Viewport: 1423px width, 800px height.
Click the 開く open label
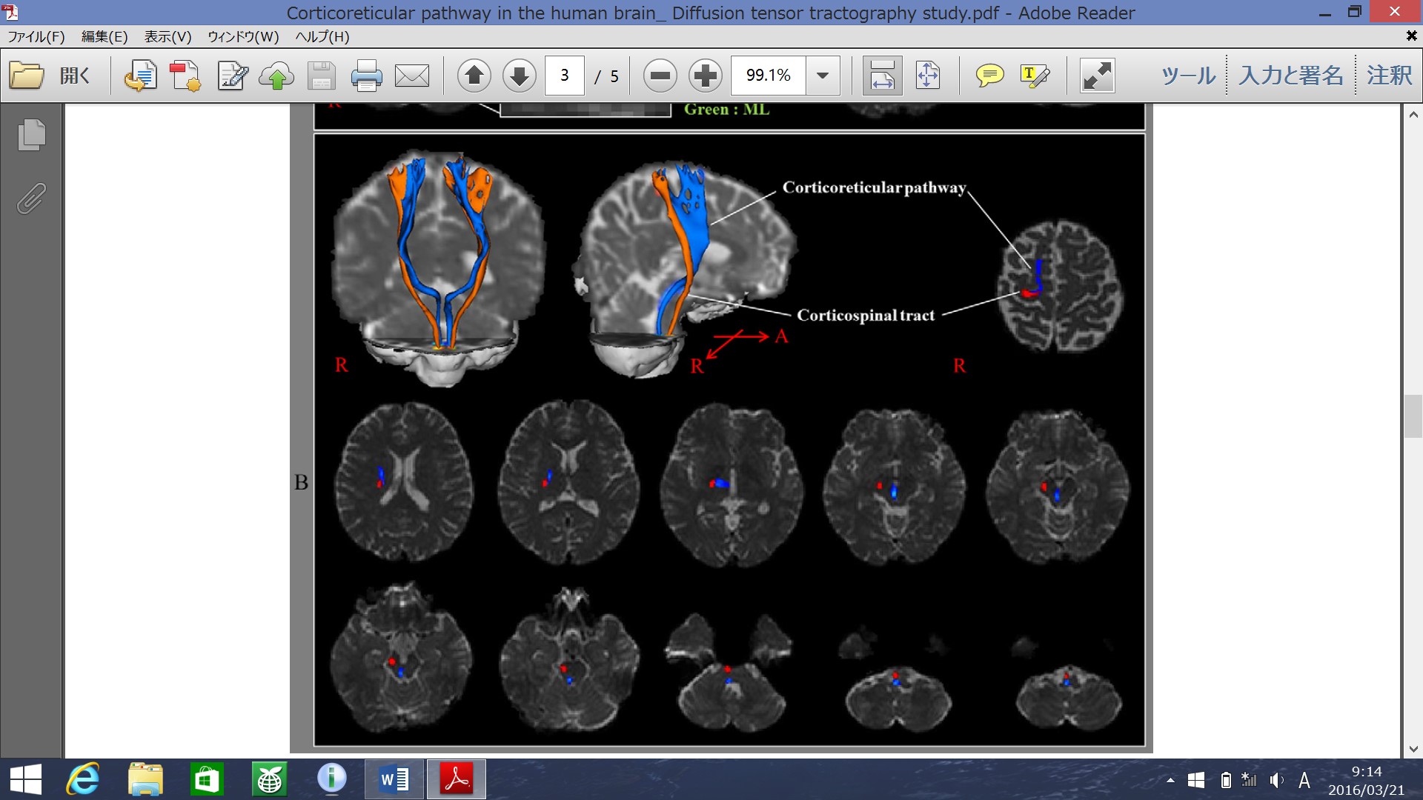pyautogui.click(x=75, y=76)
